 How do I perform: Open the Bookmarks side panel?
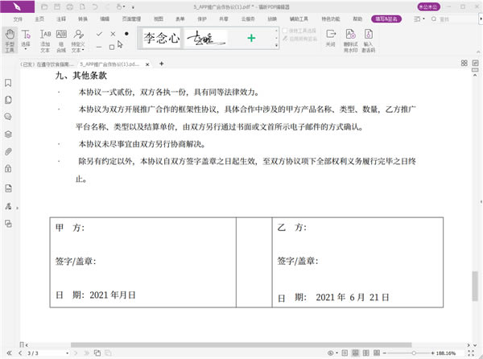(x=8, y=83)
